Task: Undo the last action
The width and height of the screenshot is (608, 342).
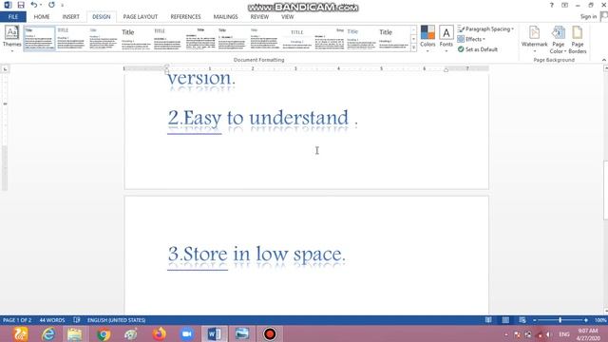Action: click(x=34, y=5)
